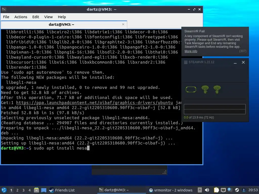Click the removable media eject tray icon
The height and width of the screenshot is (194, 259).
(x=200, y=190)
